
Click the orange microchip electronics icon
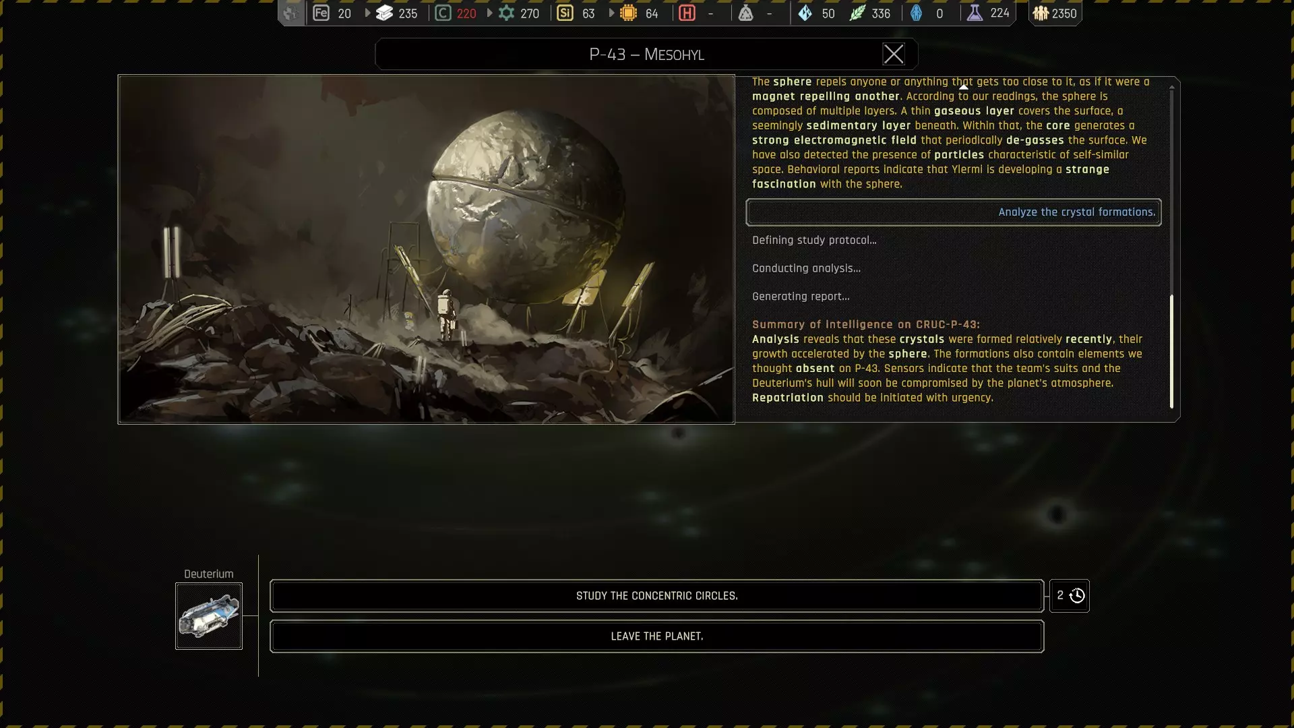[x=628, y=13]
